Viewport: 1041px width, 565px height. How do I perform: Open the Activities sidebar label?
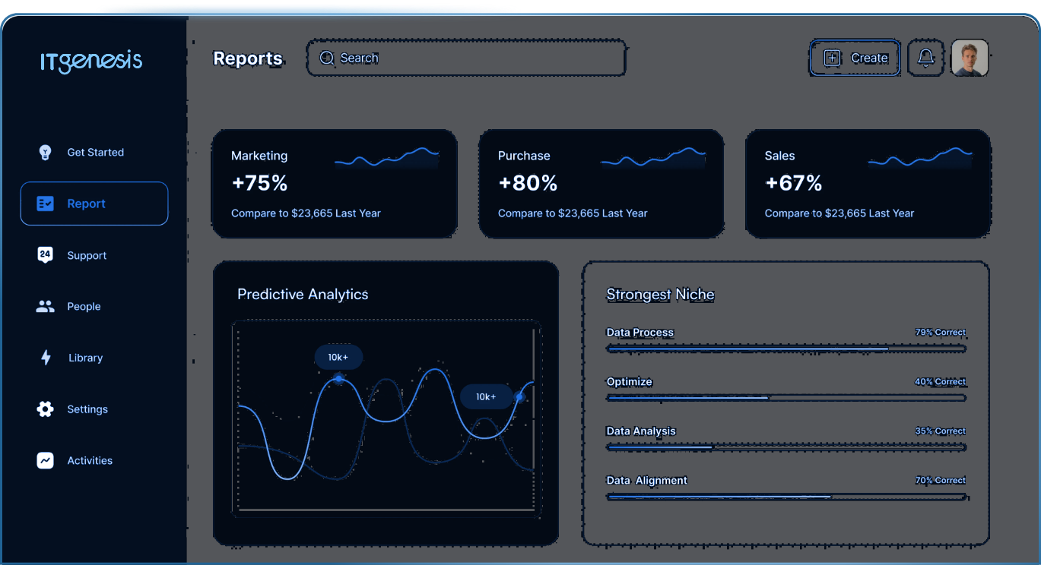coord(90,460)
